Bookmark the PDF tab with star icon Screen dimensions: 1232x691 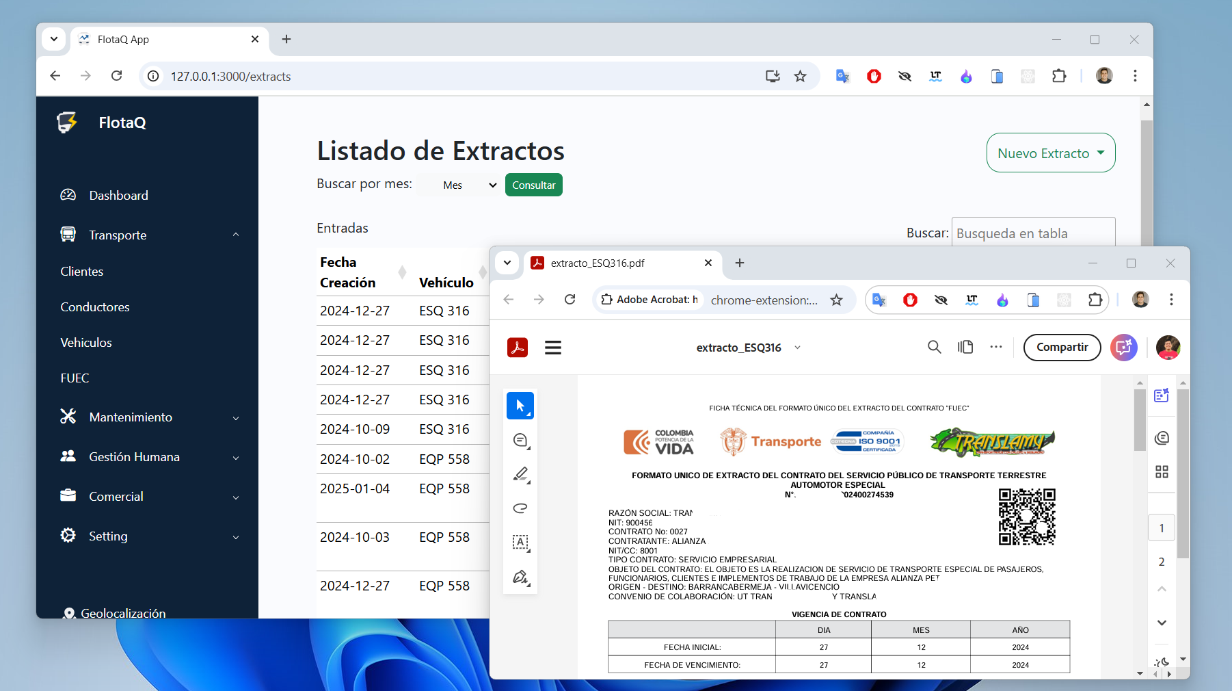[836, 300]
